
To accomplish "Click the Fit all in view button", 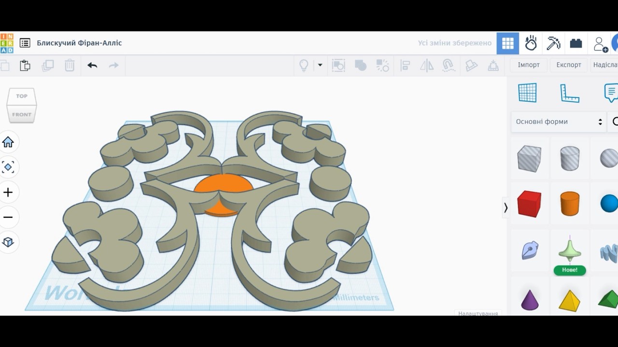I will (x=8, y=167).
